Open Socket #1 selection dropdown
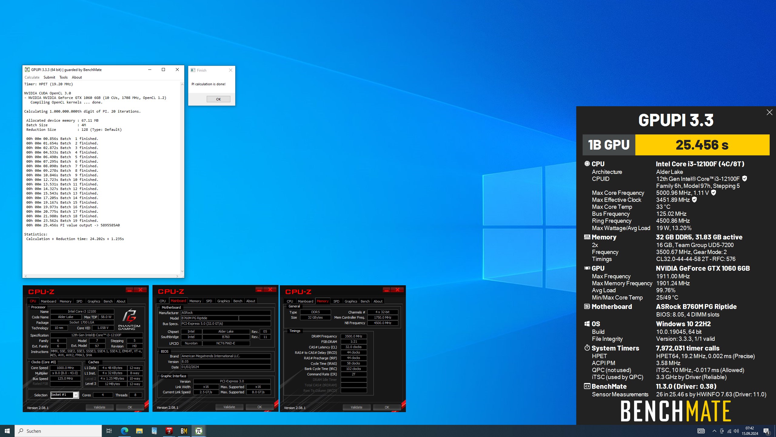This screenshot has width=776, height=437. click(76, 395)
